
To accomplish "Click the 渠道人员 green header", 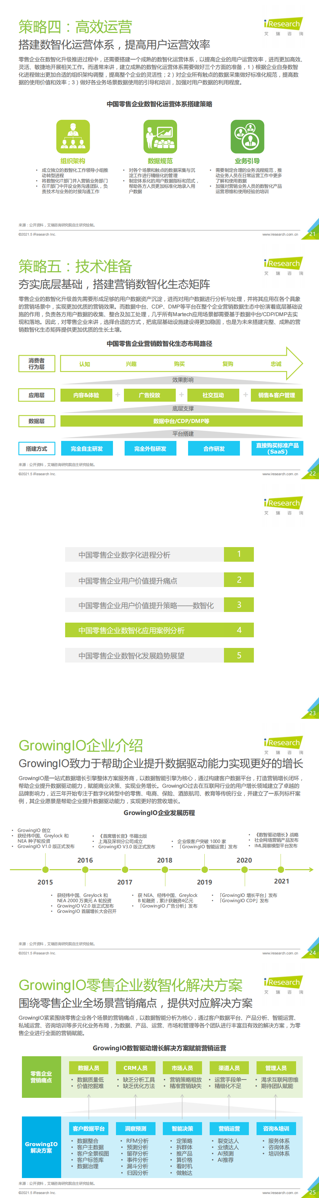I will [229, 1068].
